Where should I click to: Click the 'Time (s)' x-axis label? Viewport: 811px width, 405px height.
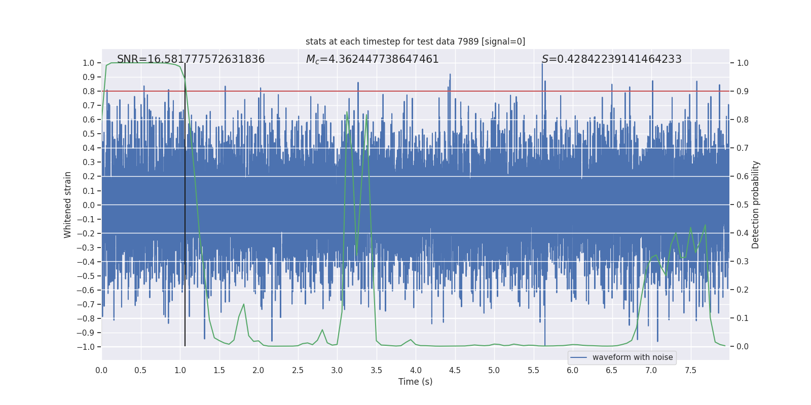(416, 382)
